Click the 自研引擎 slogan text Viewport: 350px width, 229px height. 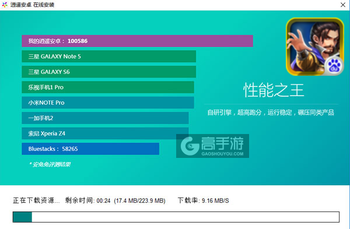click(x=271, y=112)
